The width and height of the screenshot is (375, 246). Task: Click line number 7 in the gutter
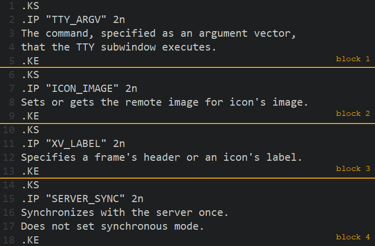point(11,89)
